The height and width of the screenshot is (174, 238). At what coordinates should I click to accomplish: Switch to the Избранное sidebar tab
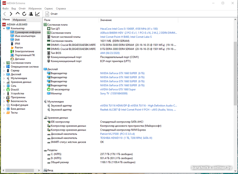coord(19,20)
